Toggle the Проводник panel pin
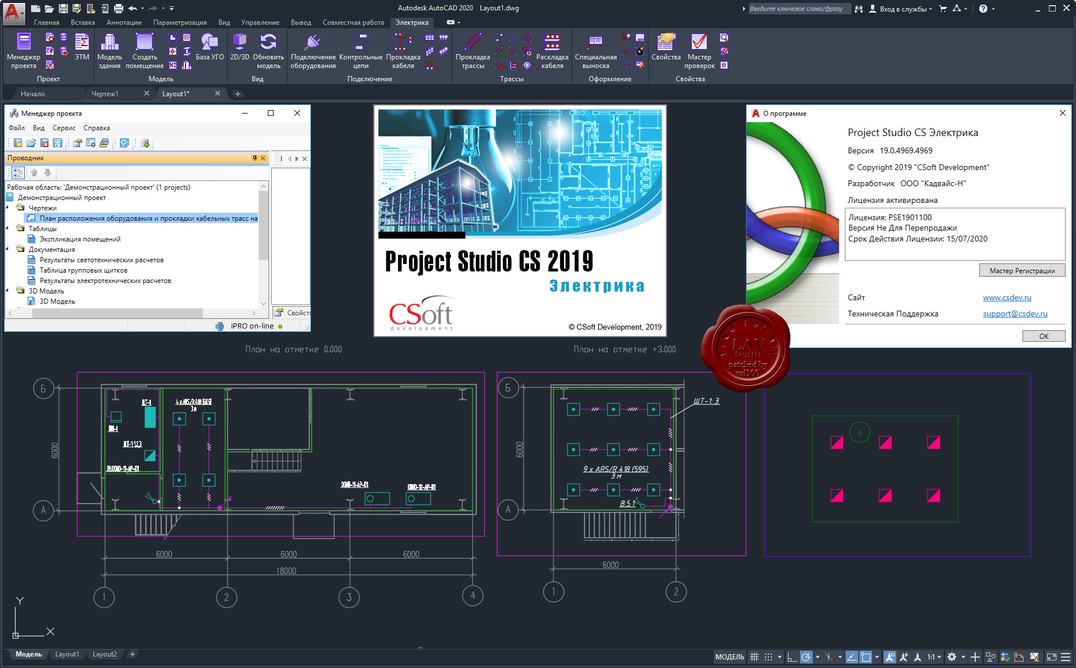Viewport: 1076px width, 668px height. coord(255,158)
